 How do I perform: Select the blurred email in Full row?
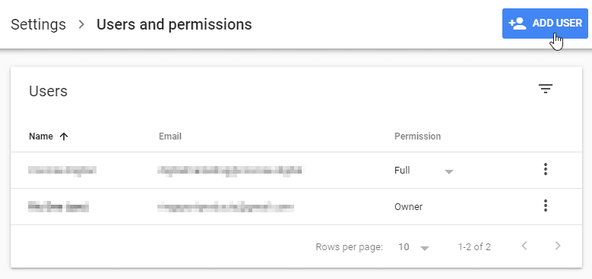pos(230,170)
